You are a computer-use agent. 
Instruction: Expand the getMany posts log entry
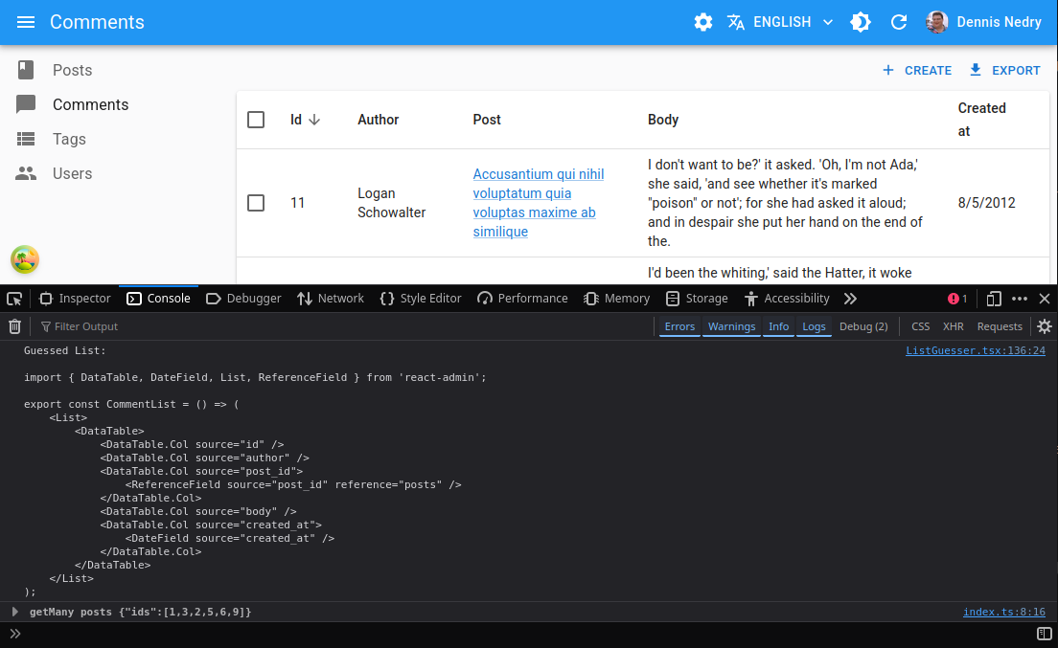tap(15, 612)
